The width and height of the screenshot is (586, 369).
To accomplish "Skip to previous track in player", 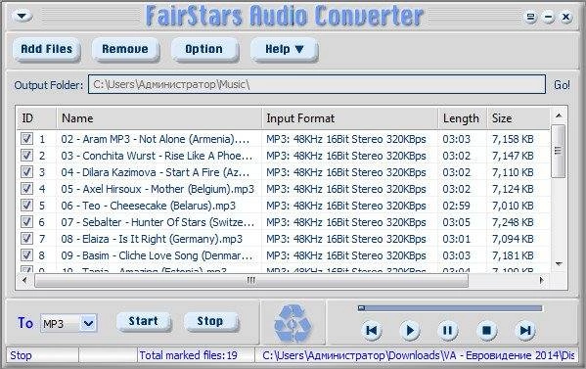I will point(372,330).
